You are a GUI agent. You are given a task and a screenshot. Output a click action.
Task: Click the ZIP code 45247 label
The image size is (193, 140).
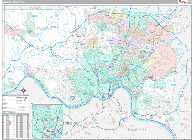click(61, 46)
